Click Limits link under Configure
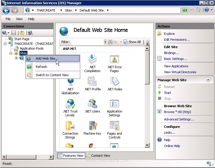The image size is (215, 168). tap(170, 133)
